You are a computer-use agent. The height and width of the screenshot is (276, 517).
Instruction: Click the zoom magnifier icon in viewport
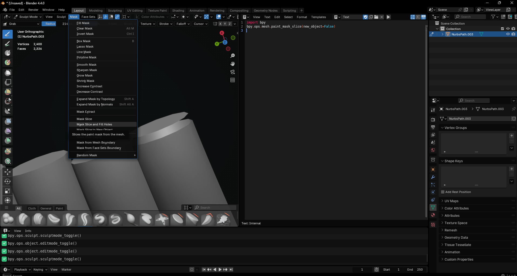[233, 56]
